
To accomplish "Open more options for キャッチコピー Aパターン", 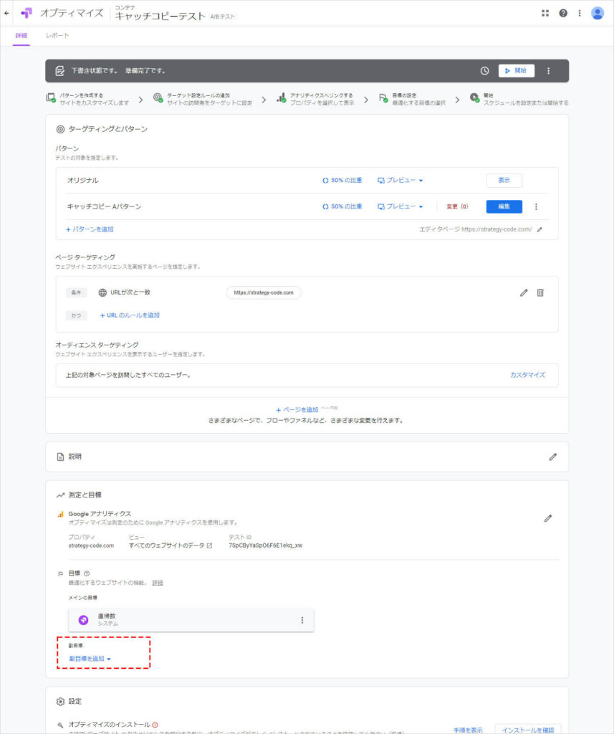I will (536, 206).
